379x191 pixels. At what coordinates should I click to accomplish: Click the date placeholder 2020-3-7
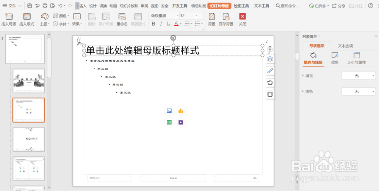110,178
